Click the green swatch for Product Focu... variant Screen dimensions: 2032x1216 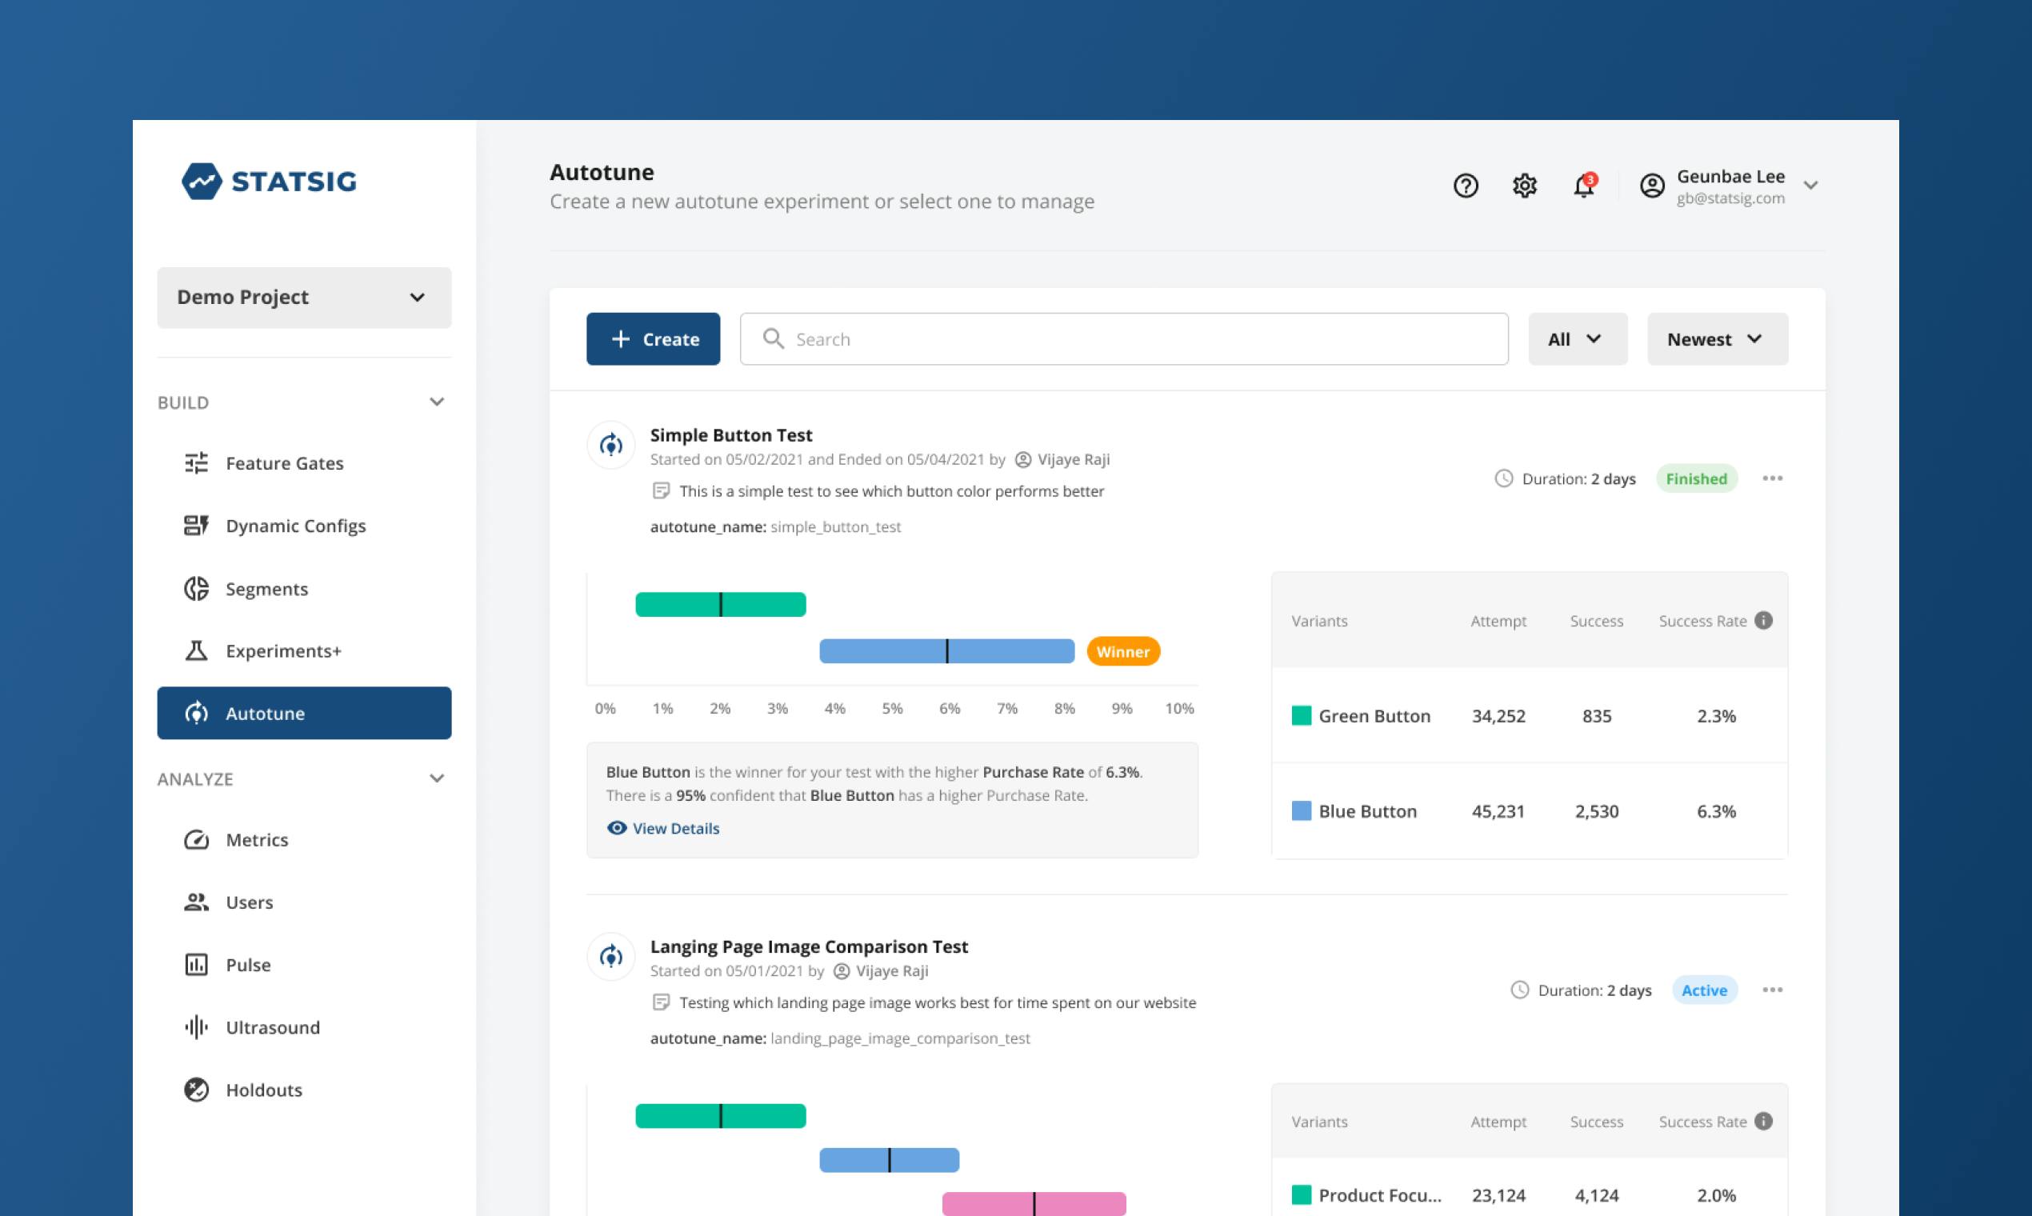[1301, 1194]
